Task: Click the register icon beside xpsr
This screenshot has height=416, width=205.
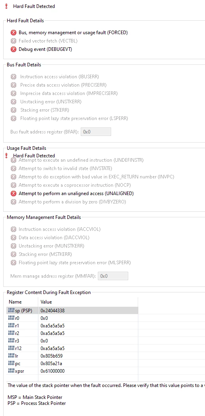Action: pyautogui.click(x=12, y=371)
